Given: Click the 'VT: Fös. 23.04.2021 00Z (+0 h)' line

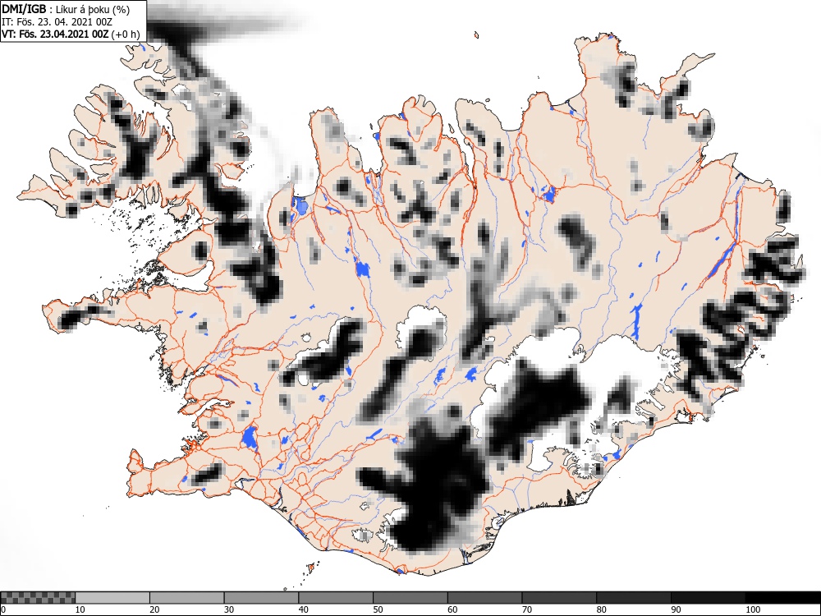Looking at the screenshot, I should coord(71,34).
